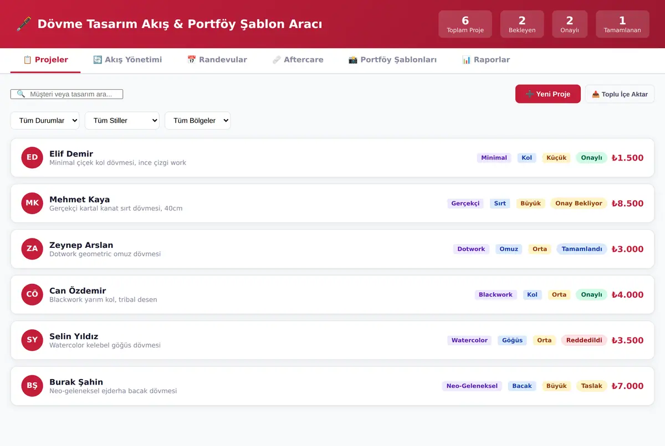Image resolution: width=665 pixels, height=446 pixels.
Task: Open the Randevular tab
Action: click(x=217, y=60)
